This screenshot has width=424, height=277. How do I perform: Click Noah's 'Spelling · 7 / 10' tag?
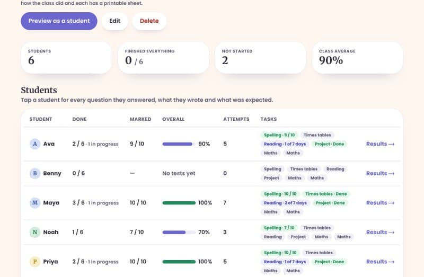click(x=279, y=228)
